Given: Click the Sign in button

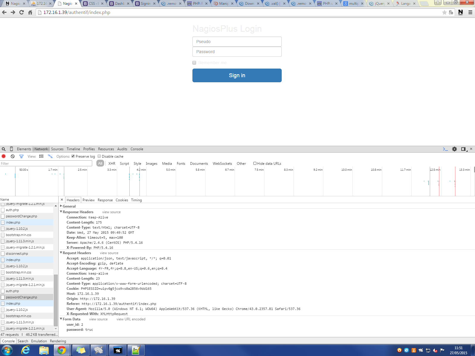Looking at the screenshot, I should (x=237, y=75).
